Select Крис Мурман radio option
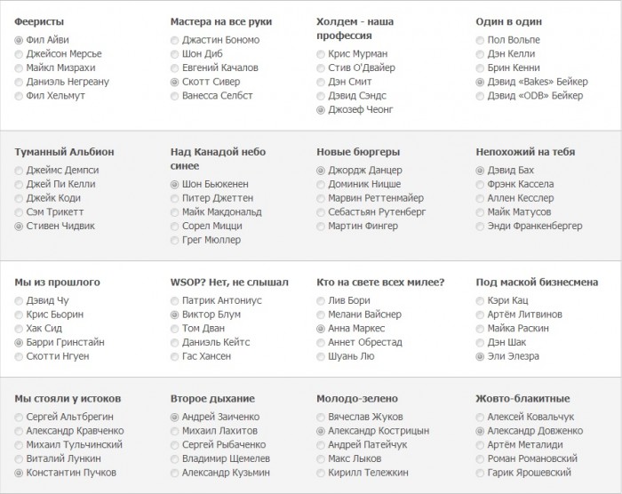Viewport: 622px width, 494px height. (x=321, y=54)
